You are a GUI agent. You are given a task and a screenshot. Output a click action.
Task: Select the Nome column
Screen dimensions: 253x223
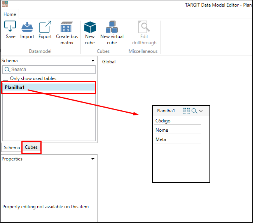178,130
